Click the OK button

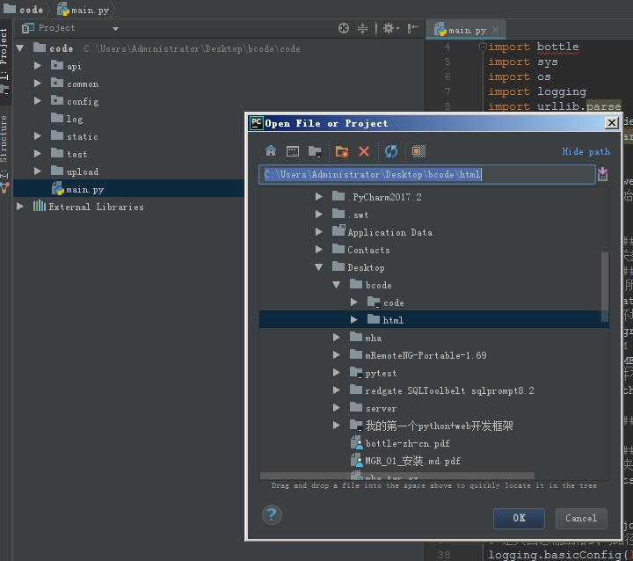point(519,518)
